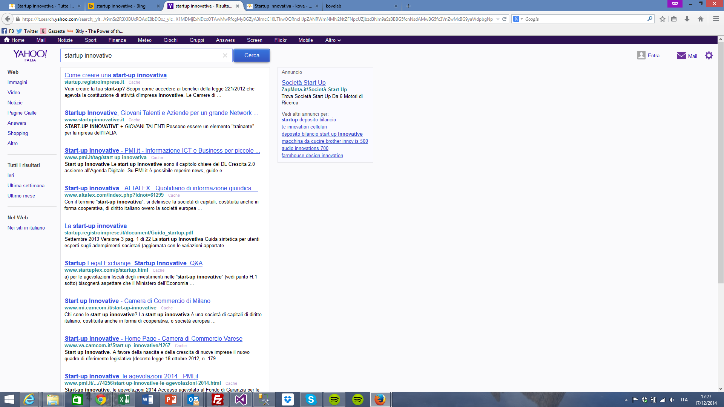Click the ITA language indicator in tray
The image size is (724, 407).
[x=684, y=400]
